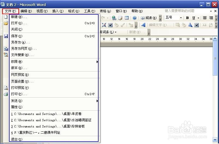The height and width of the screenshot is (144, 219).
Task: Choose 另存为(A)... in File menu
Action: point(54,42)
